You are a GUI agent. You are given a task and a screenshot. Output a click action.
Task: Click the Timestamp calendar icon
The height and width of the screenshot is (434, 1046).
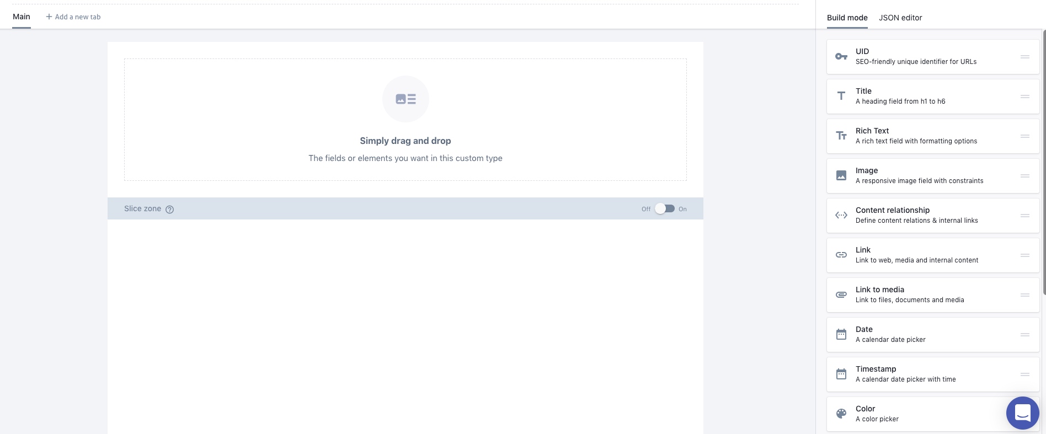click(x=841, y=374)
